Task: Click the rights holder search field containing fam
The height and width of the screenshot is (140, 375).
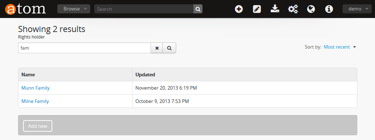Action: (84, 48)
